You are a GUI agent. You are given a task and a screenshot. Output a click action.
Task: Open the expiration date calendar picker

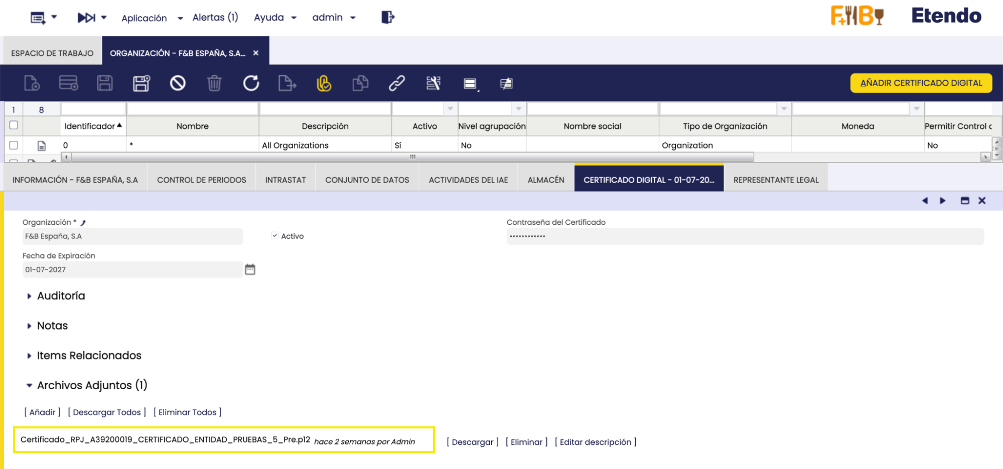pyautogui.click(x=250, y=270)
